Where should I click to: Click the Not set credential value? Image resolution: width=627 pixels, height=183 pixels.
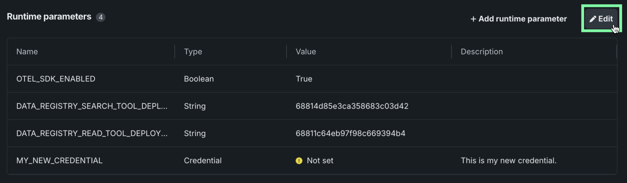coord(320,161)
